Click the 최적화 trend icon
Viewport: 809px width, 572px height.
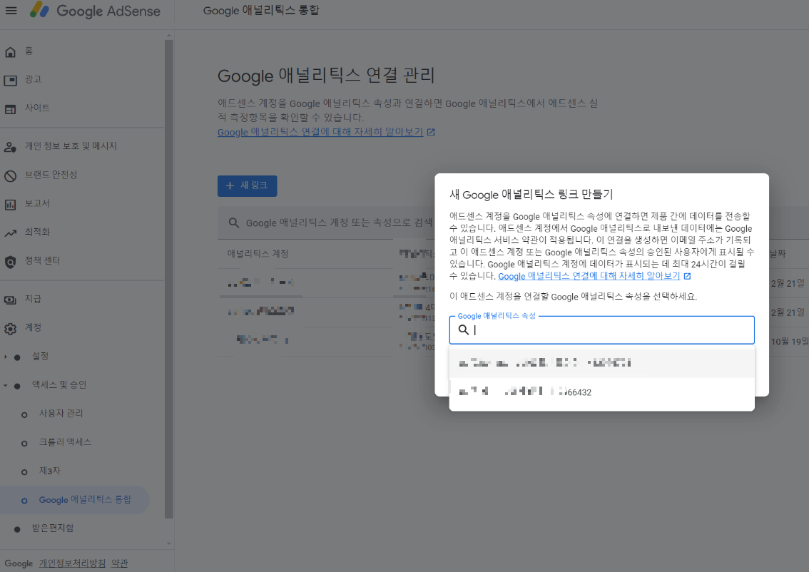[10, 233]
